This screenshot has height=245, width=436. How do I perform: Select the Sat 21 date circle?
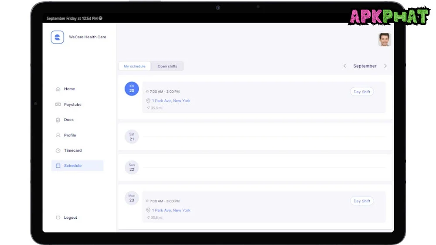coord(132,137)
